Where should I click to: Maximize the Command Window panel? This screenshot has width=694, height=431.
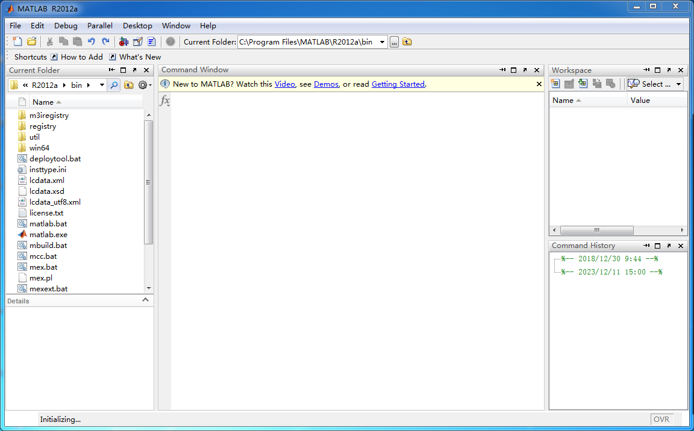(x=514, y=70)
